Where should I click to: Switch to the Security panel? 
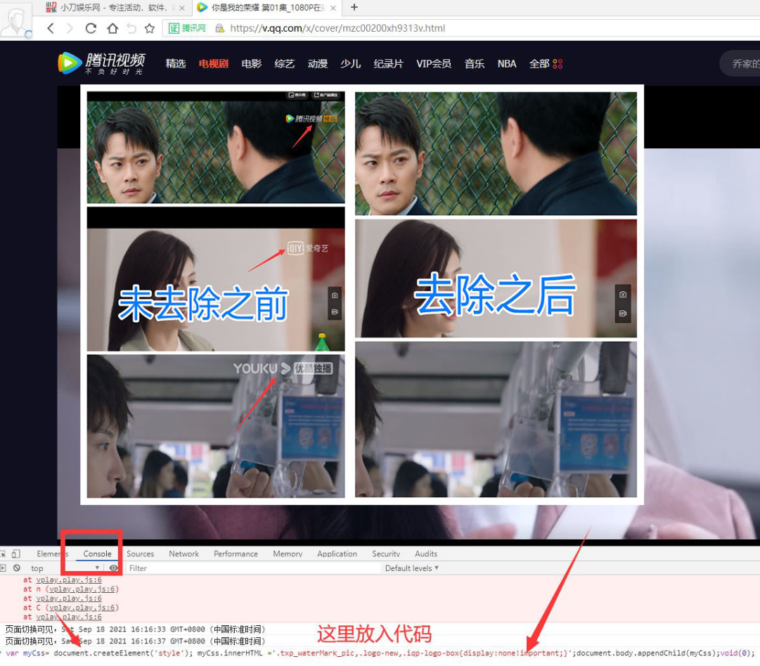[386, 553]
